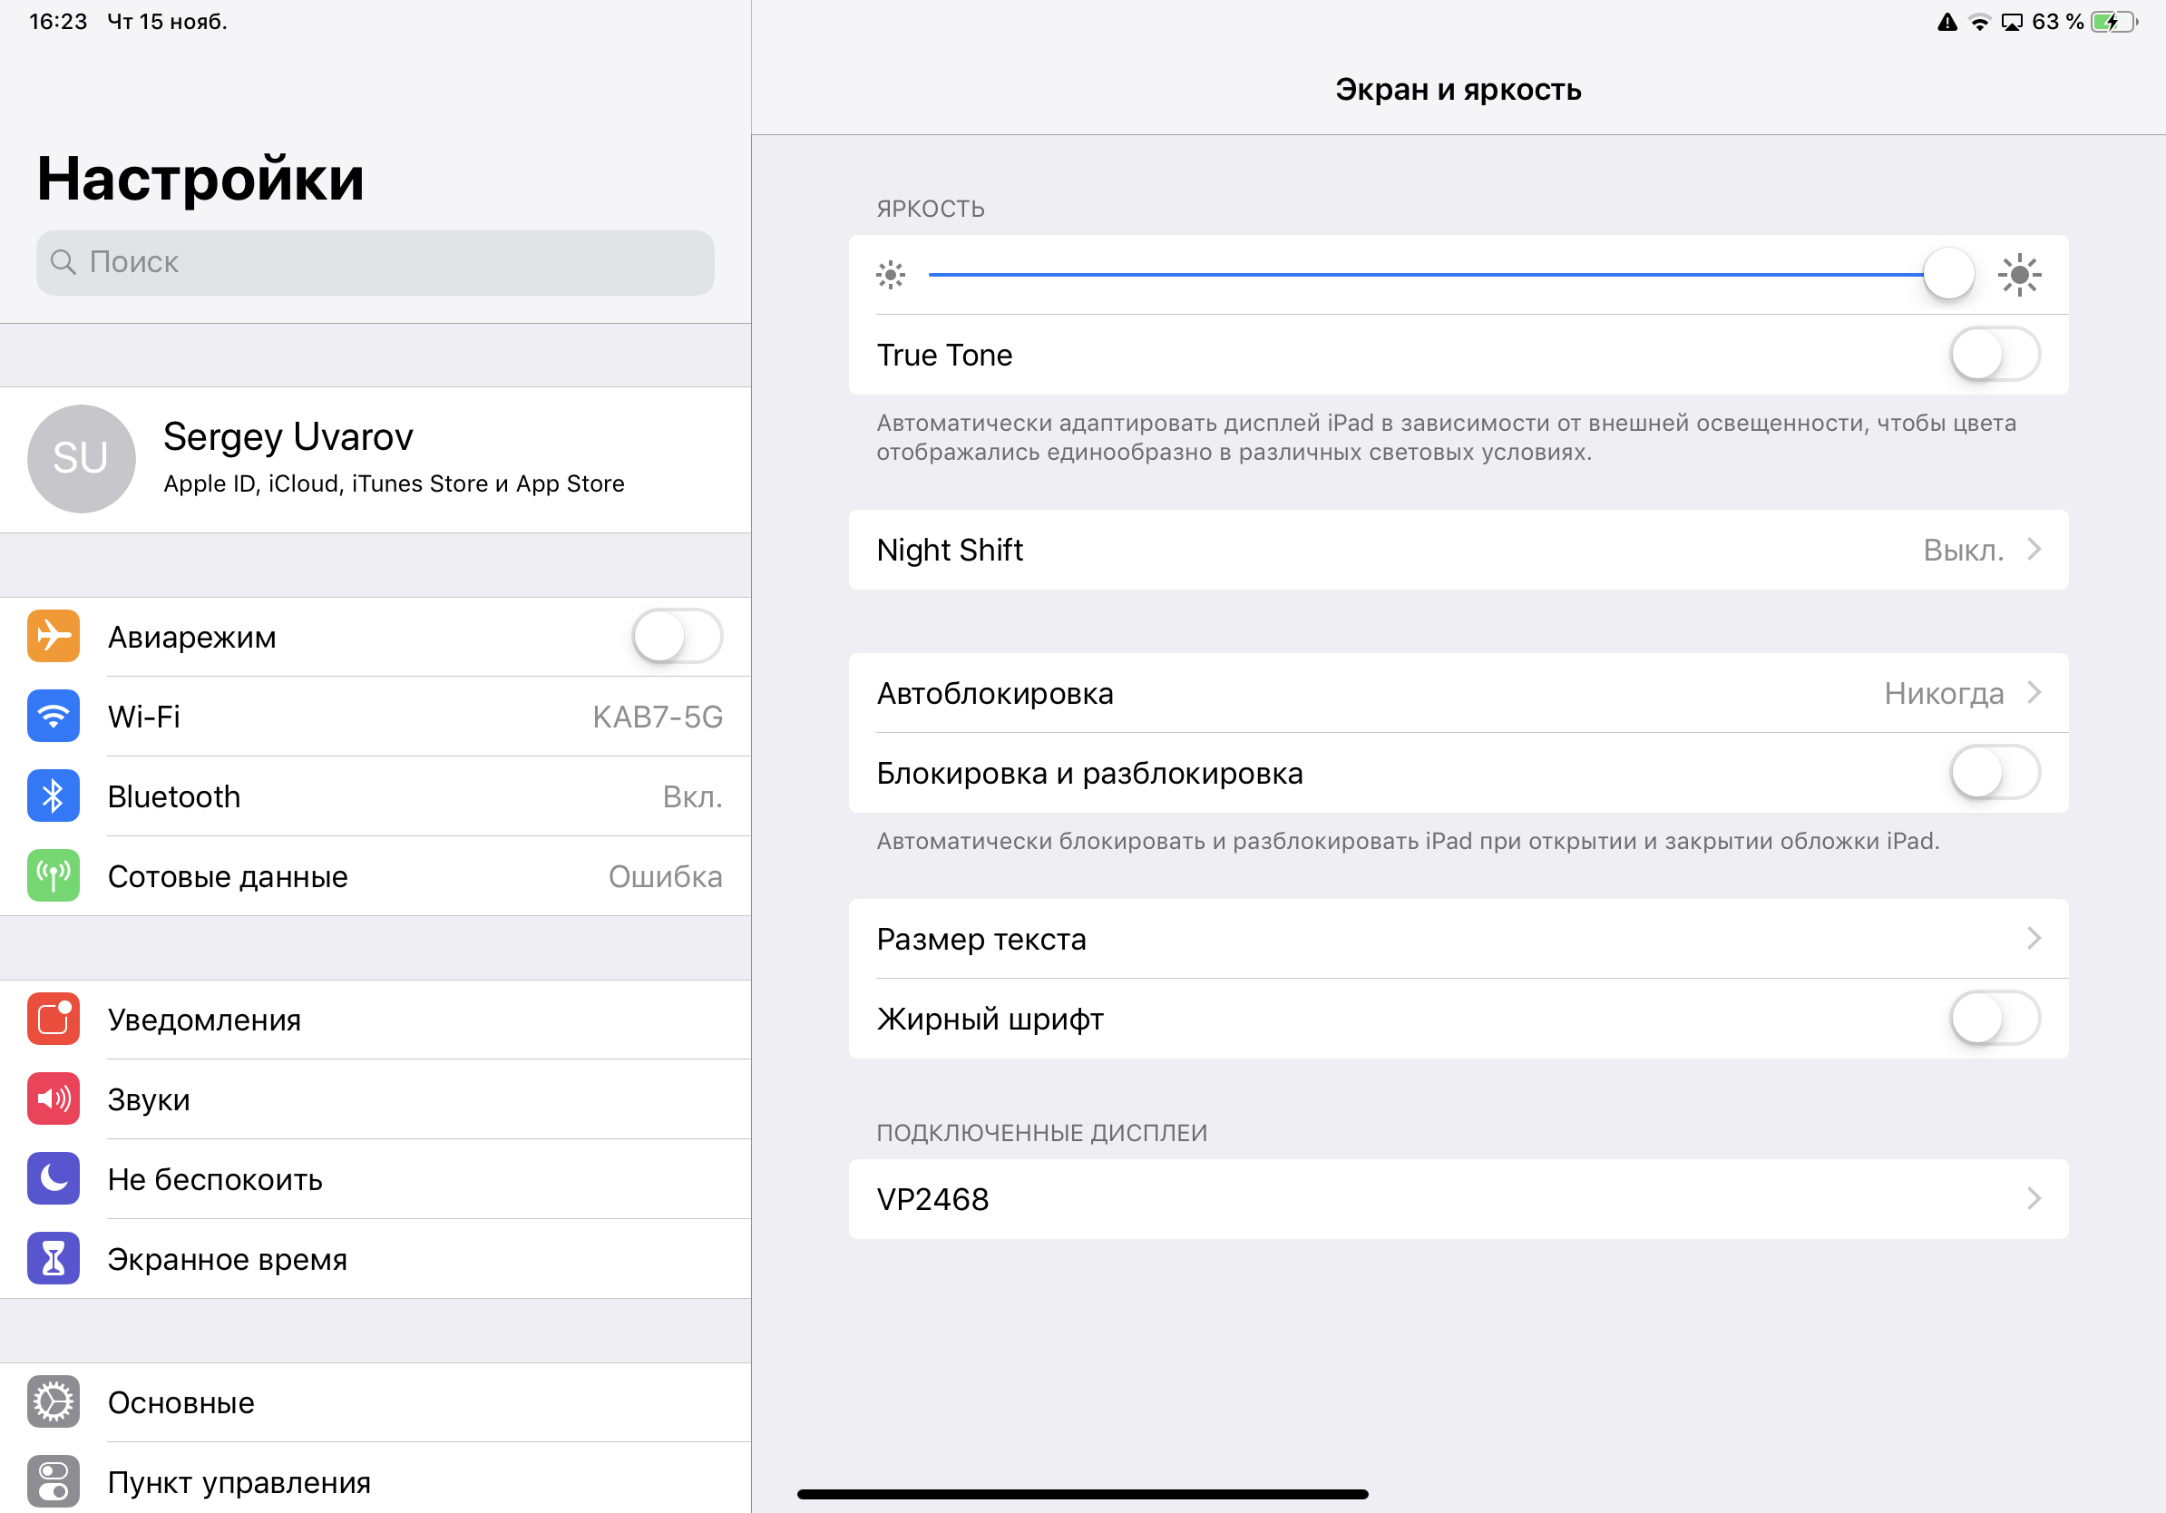Turn on Жирный шрифт toggle
This screenshot has width=2166, height=1513.
coord(1994,1019)
